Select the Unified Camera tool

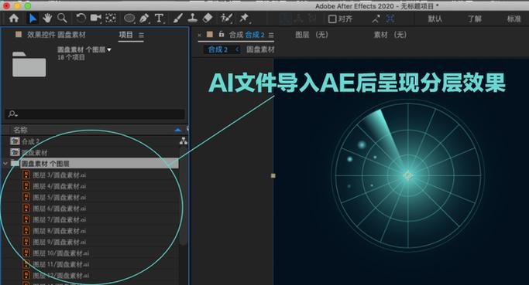pyautogui.click(x=96, y=19)
